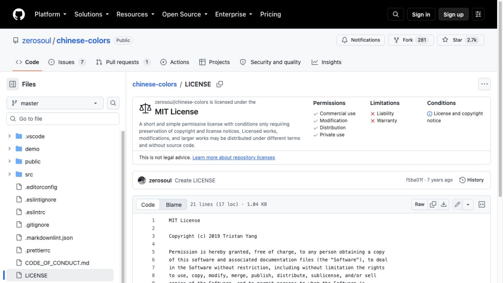Click the Sign in button
This screenshot has width=503, height=283.
421,14
